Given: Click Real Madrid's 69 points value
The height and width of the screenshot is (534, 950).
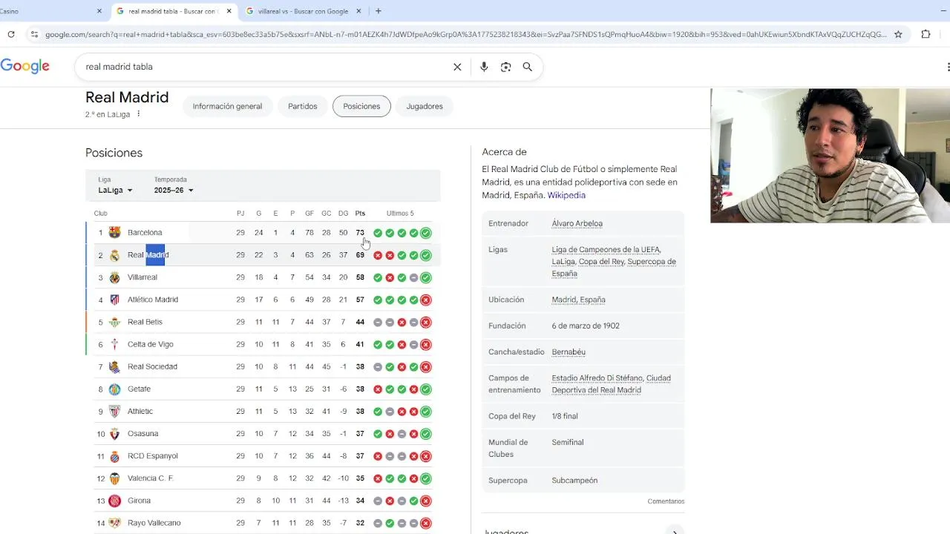Looking at the screenshot, I should coord(360,255).
